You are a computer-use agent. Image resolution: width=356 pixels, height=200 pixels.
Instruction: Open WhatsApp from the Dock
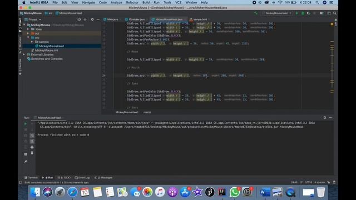[234, 192]
